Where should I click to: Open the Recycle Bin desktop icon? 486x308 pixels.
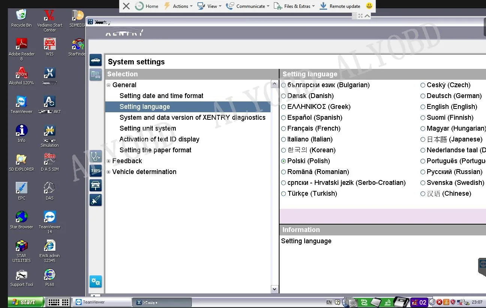21,18
